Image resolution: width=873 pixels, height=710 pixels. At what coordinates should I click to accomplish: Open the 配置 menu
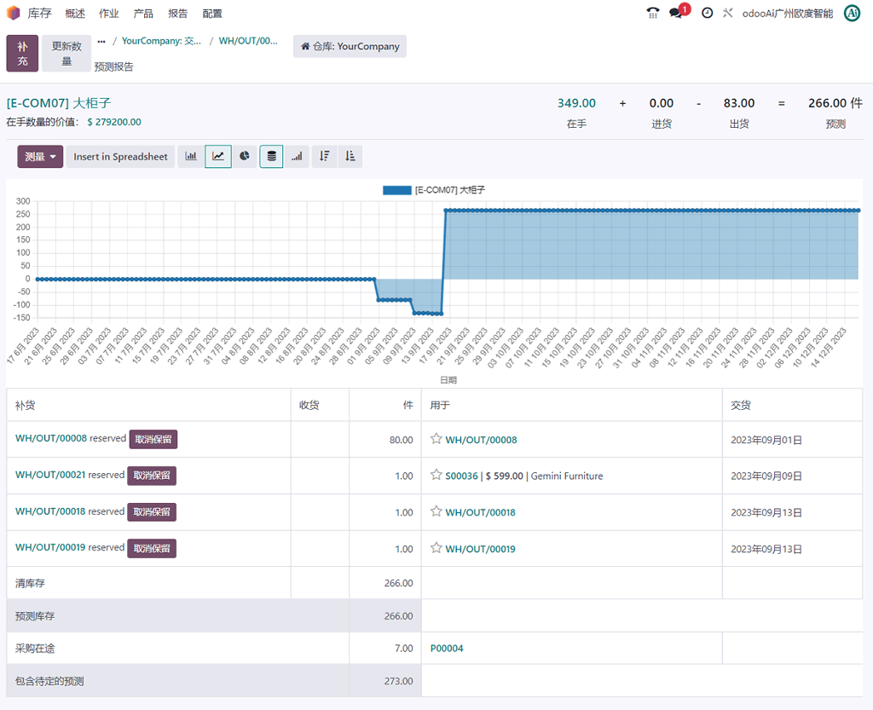click(x=212, y=14)
